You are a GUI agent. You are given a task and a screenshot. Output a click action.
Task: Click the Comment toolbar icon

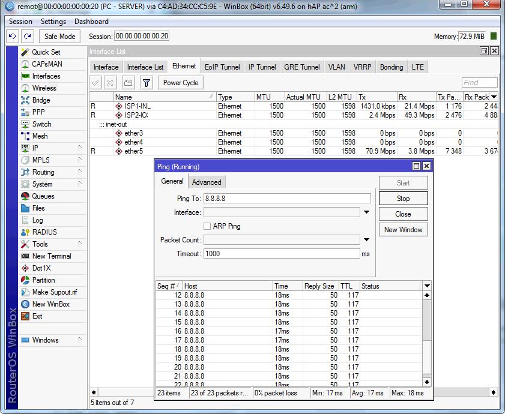128,83
